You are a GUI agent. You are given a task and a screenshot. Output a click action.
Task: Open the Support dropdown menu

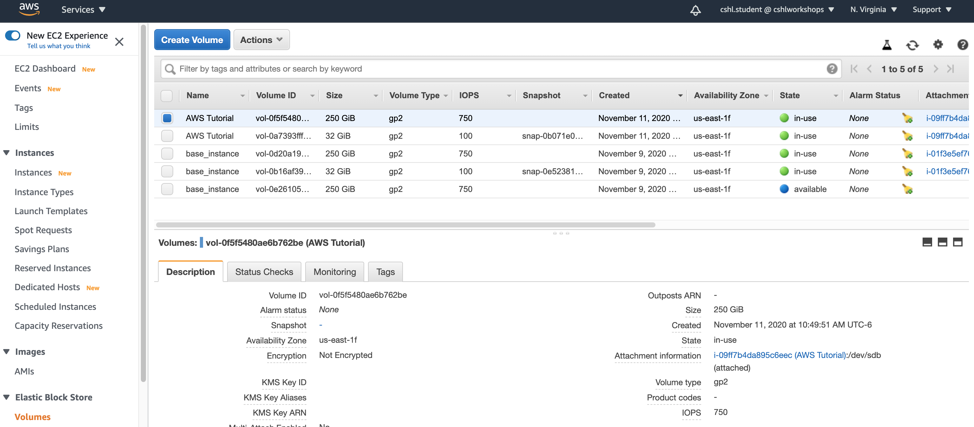pos(932,10)
